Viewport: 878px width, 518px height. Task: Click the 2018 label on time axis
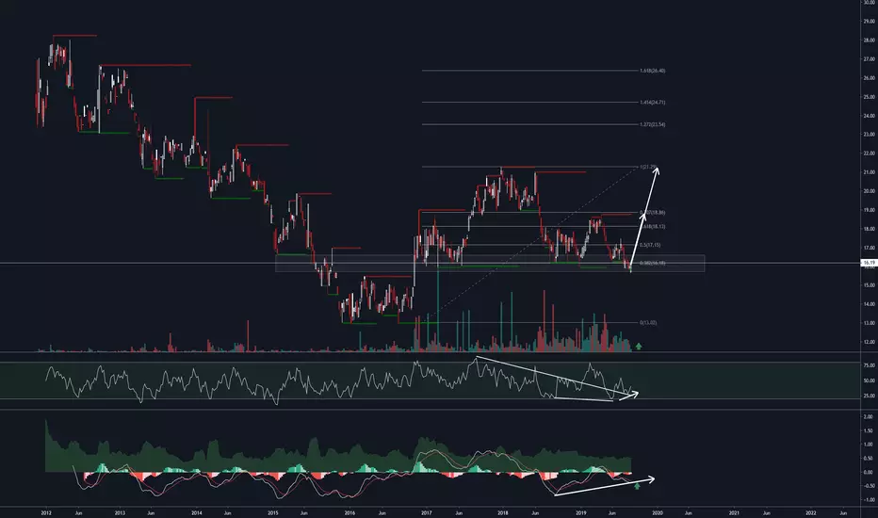pos(503,513)
